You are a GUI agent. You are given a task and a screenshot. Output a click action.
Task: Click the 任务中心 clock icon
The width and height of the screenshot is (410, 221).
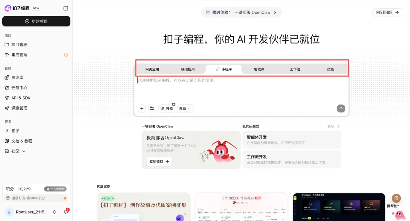pyautogui.click(x=7, y=87)
